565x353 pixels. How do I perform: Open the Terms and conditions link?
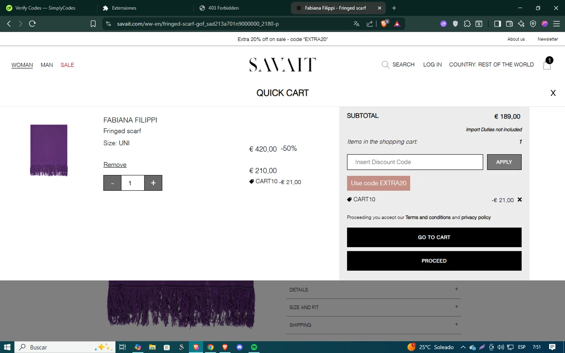tap(428, 218)
